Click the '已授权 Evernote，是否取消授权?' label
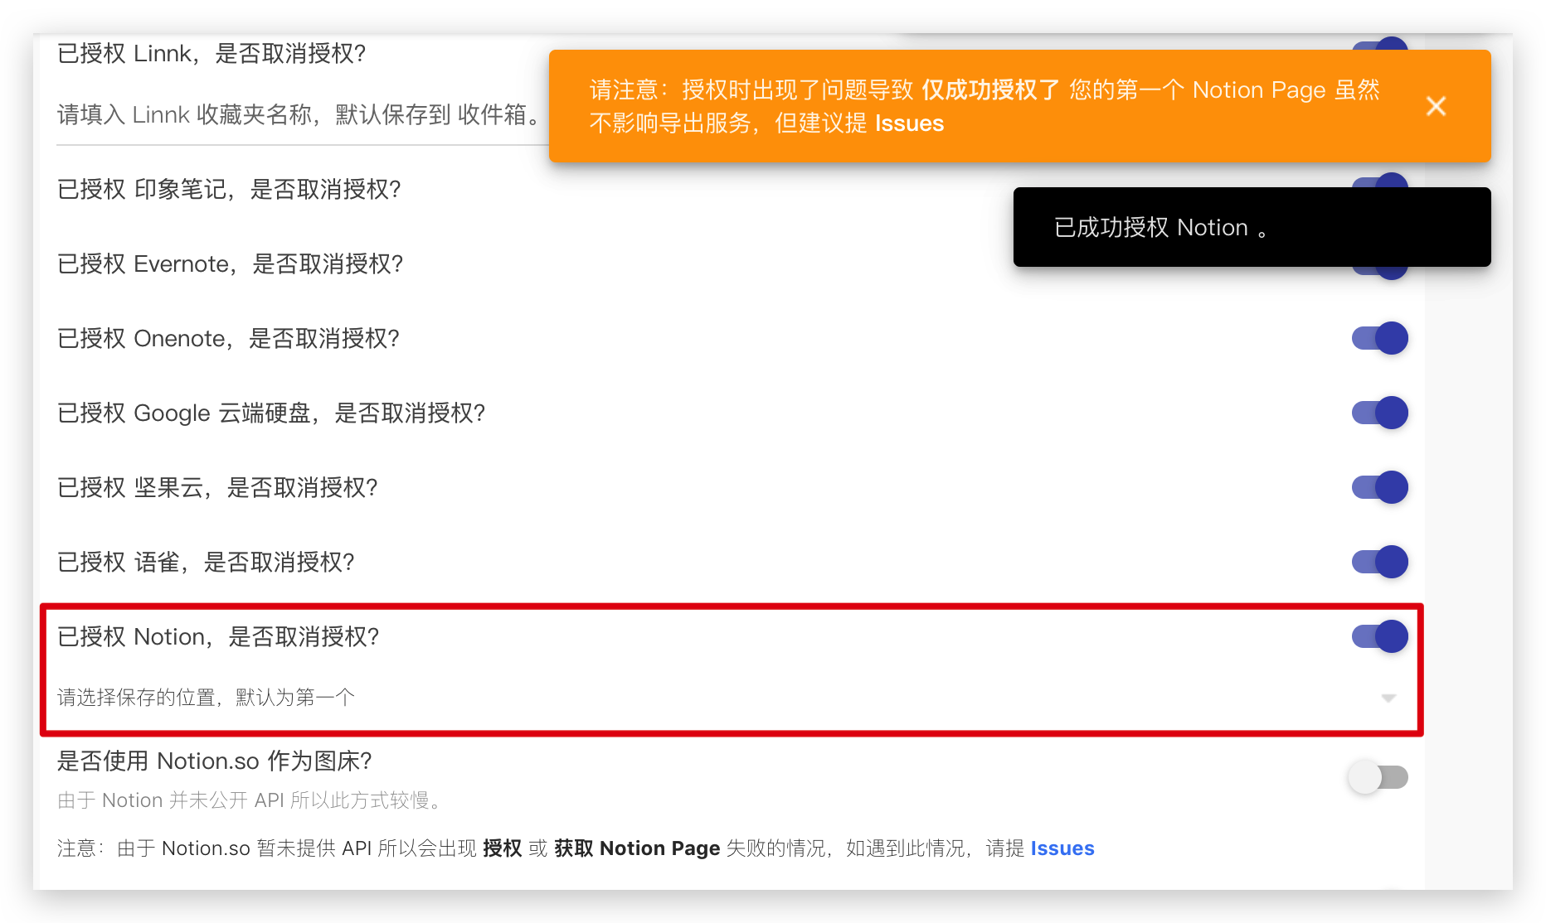1546x923 pixels. point(230,264)
